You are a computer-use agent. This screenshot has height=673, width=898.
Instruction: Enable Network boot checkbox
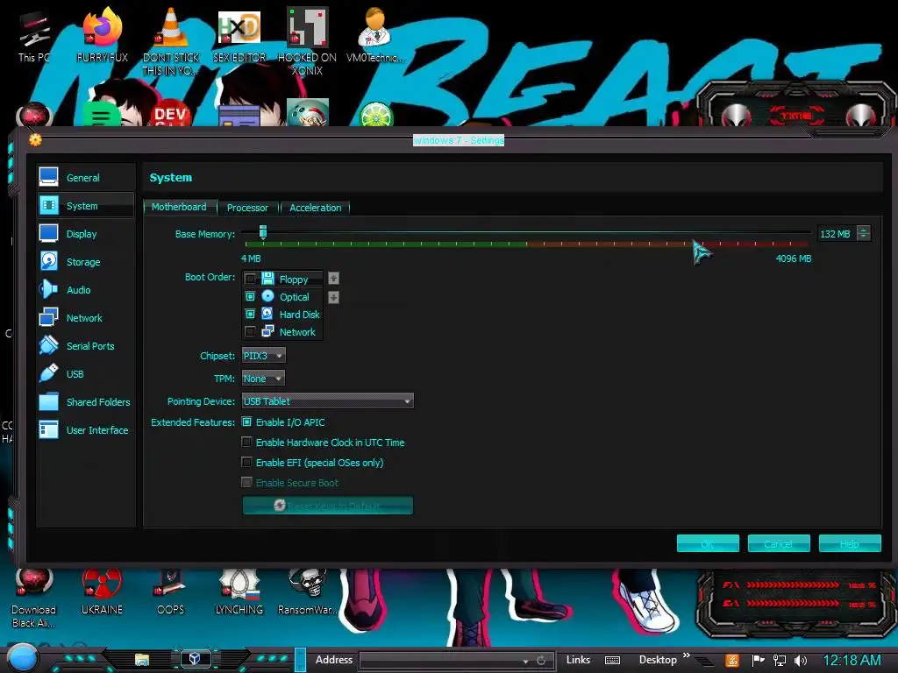(x=250, y=331)
